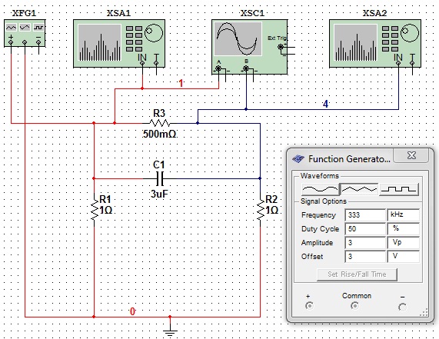Screen dimensions: 439x339
Task: Select the 500mΩ value label
Action: pyautogui.click(x=160, y=135)
